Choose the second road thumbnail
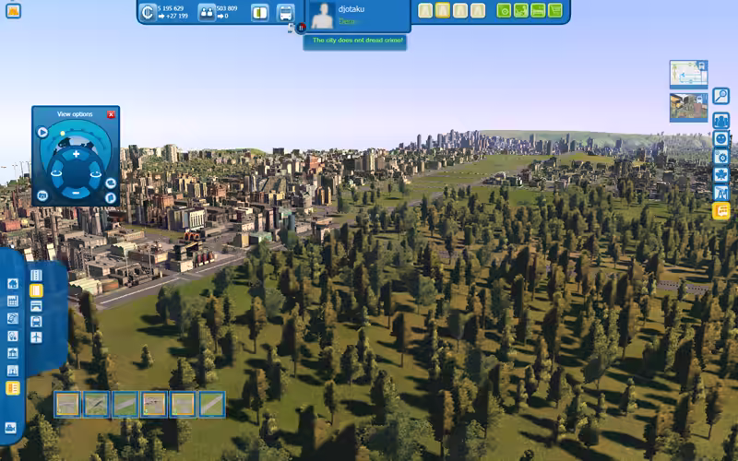738x461 pixels. click(x=97, y=405)
